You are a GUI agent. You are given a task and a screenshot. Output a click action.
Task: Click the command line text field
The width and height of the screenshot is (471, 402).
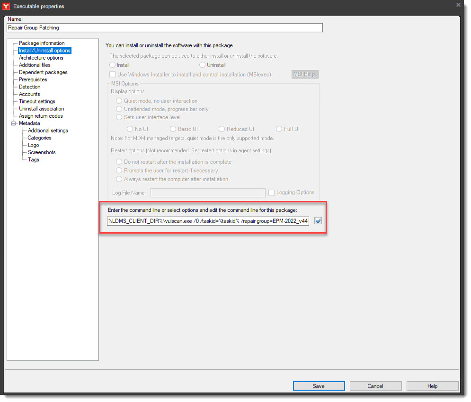[208, 220]
